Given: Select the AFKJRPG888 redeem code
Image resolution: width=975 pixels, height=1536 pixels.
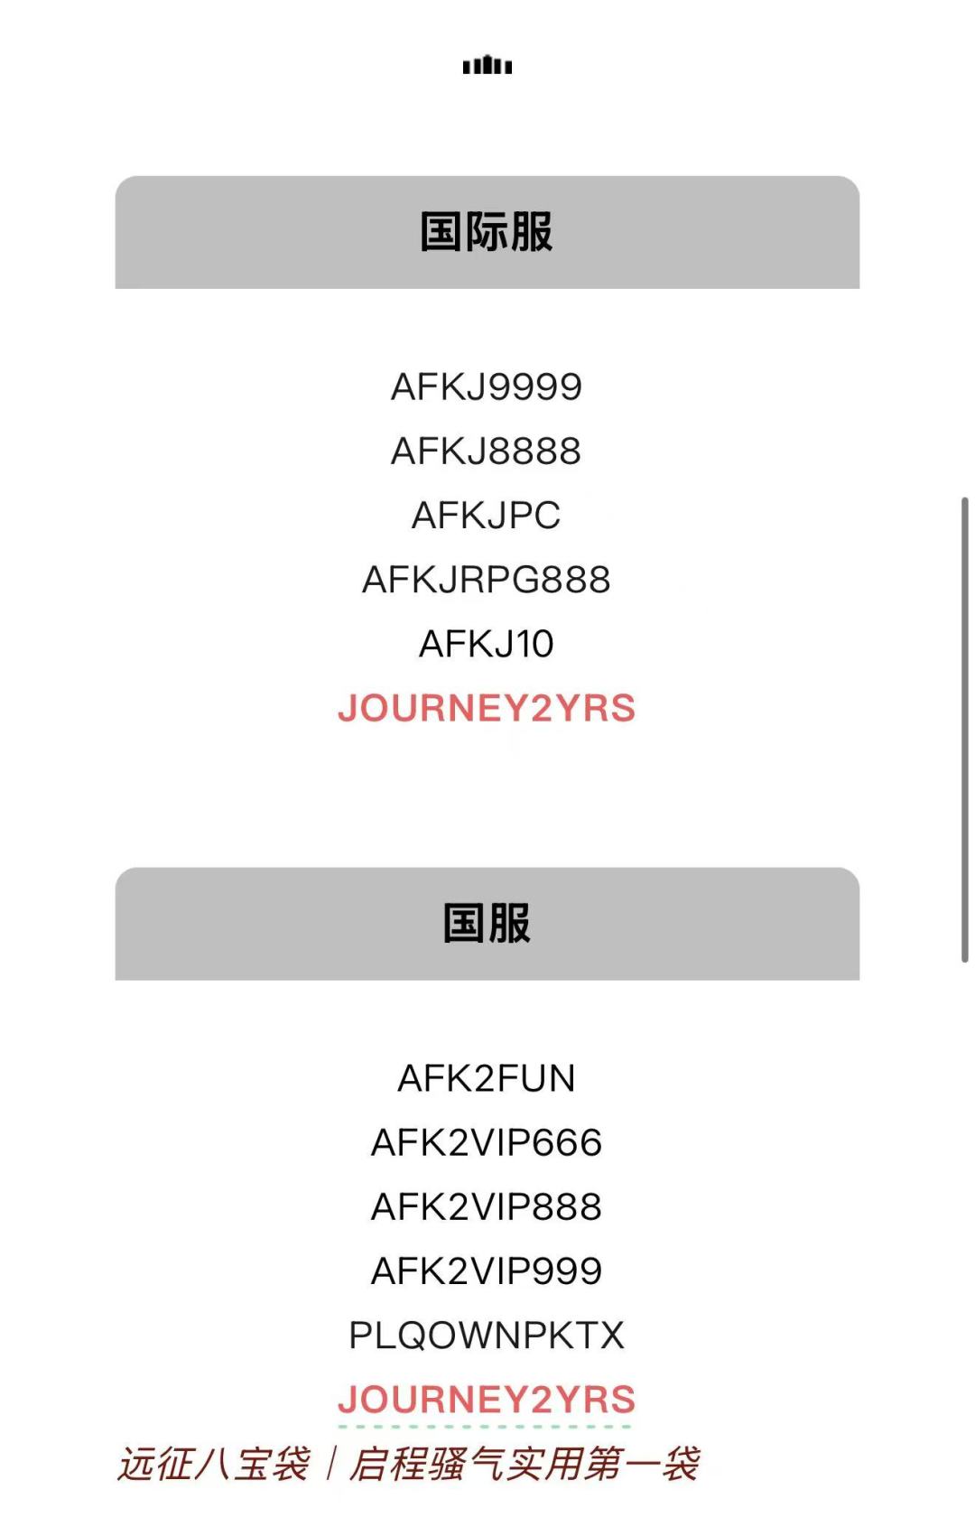Looking at the screenshot, I should [487, 580].
